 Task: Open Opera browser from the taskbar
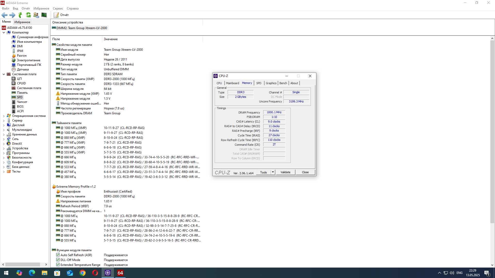(95, 273)
